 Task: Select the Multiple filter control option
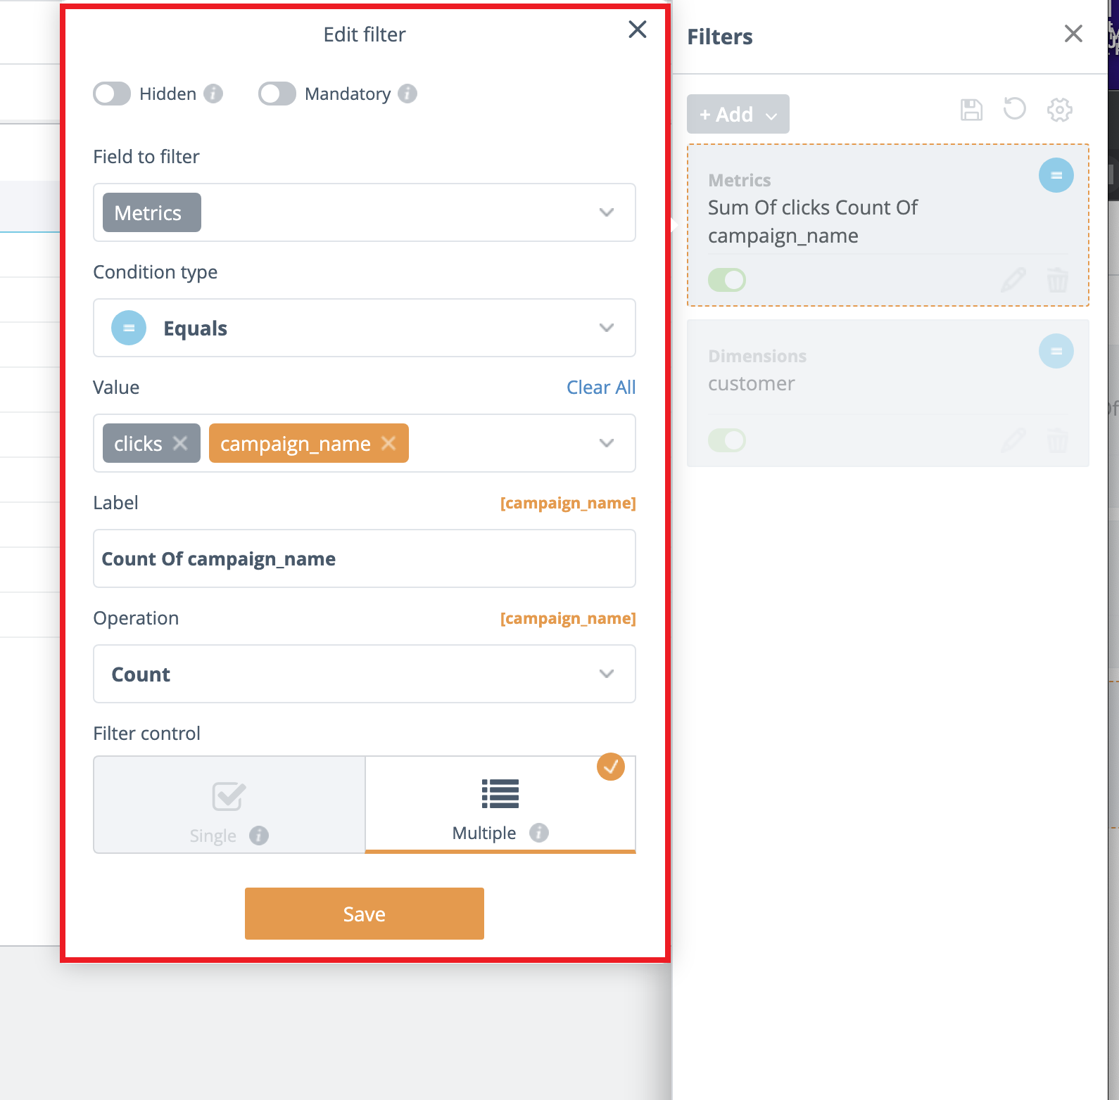coord(500,805)
